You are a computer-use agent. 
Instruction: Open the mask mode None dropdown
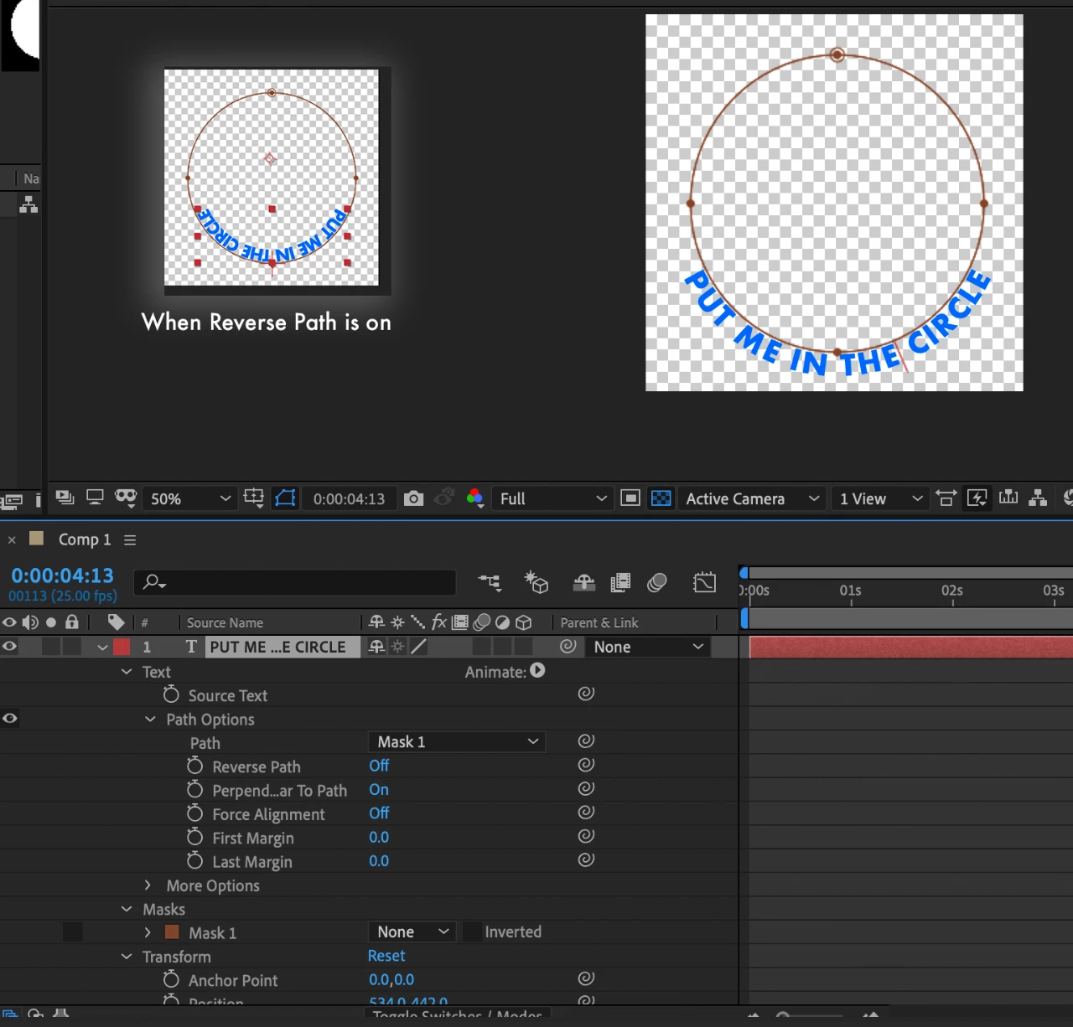click(x=412, y=932)
